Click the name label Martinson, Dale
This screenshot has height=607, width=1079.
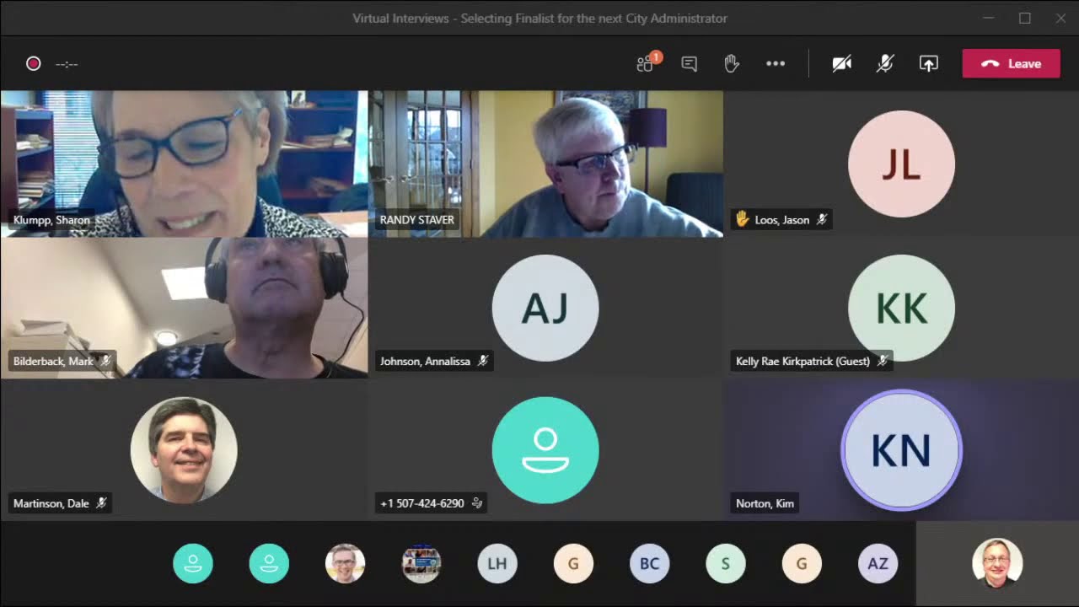click(x=51, y=503)
